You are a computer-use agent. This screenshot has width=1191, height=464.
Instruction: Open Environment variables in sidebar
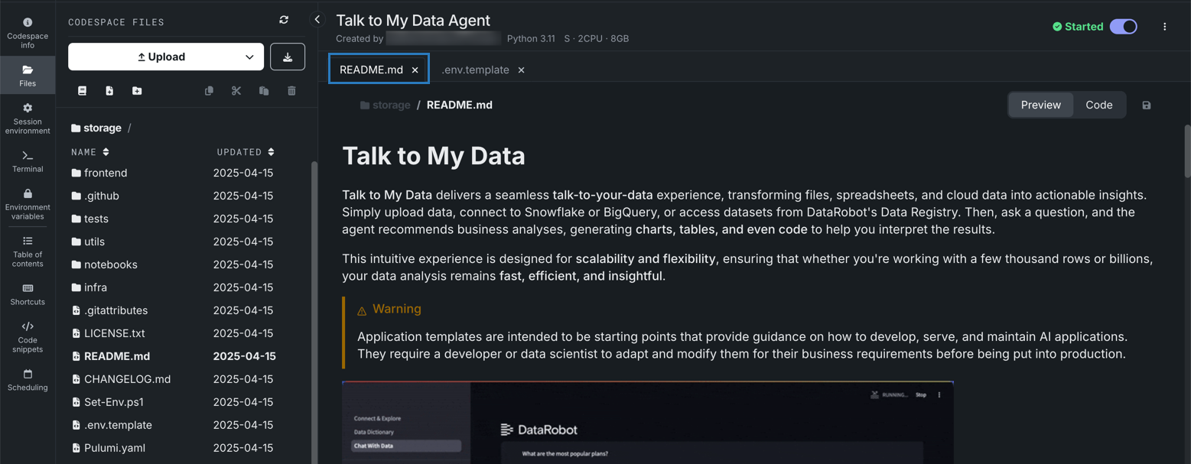click(x=28, y=204)
